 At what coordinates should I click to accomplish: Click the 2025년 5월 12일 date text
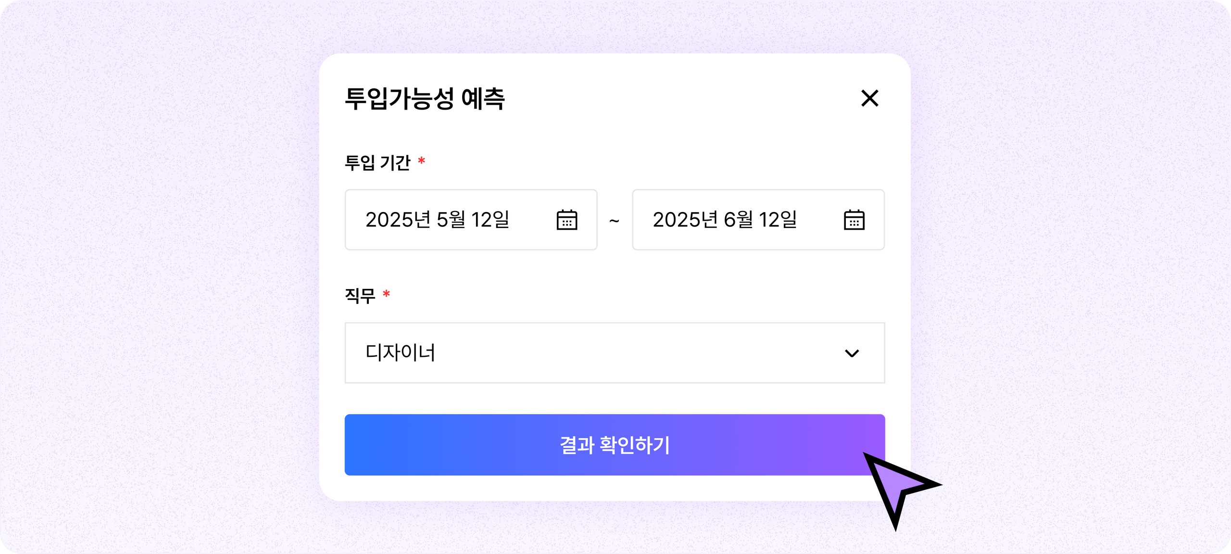tap(437, 220)
